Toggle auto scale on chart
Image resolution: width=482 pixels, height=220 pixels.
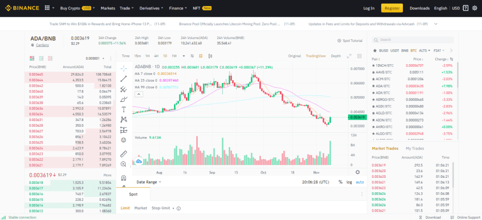point(360,182)
